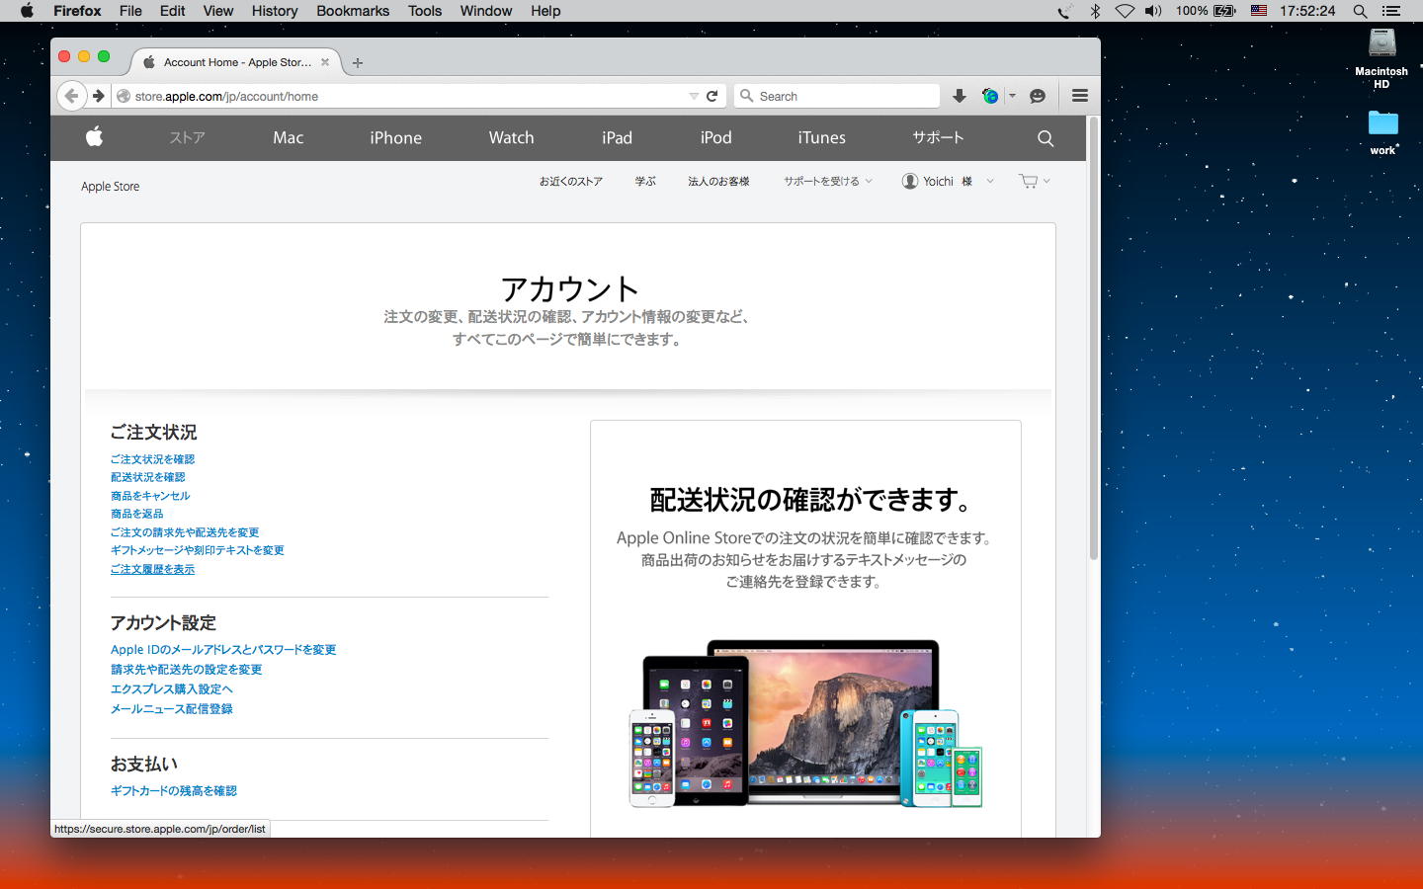Click the ご注文状況を確認 link

pos(153,459)
